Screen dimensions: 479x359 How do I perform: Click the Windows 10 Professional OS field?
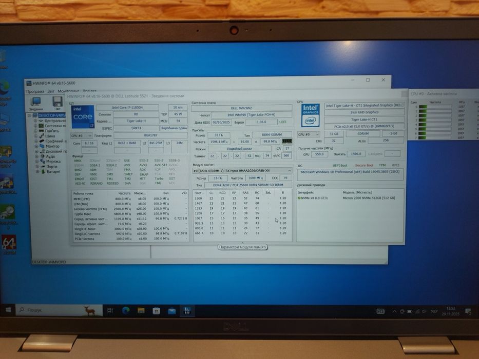[350, 174]
